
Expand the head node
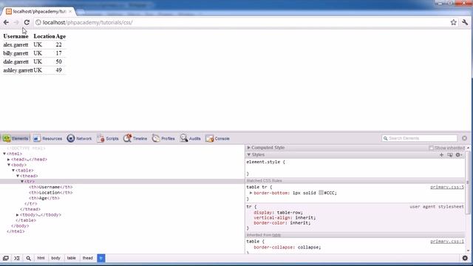9,160
